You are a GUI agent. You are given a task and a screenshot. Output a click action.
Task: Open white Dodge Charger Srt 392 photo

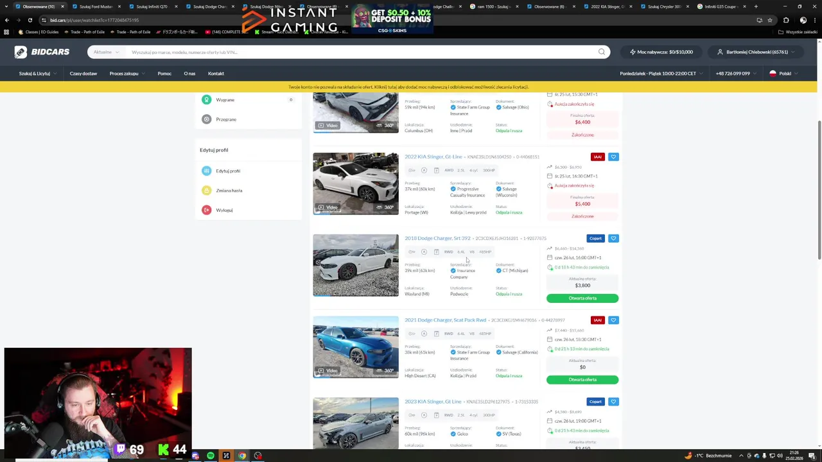tap(356, 265)
